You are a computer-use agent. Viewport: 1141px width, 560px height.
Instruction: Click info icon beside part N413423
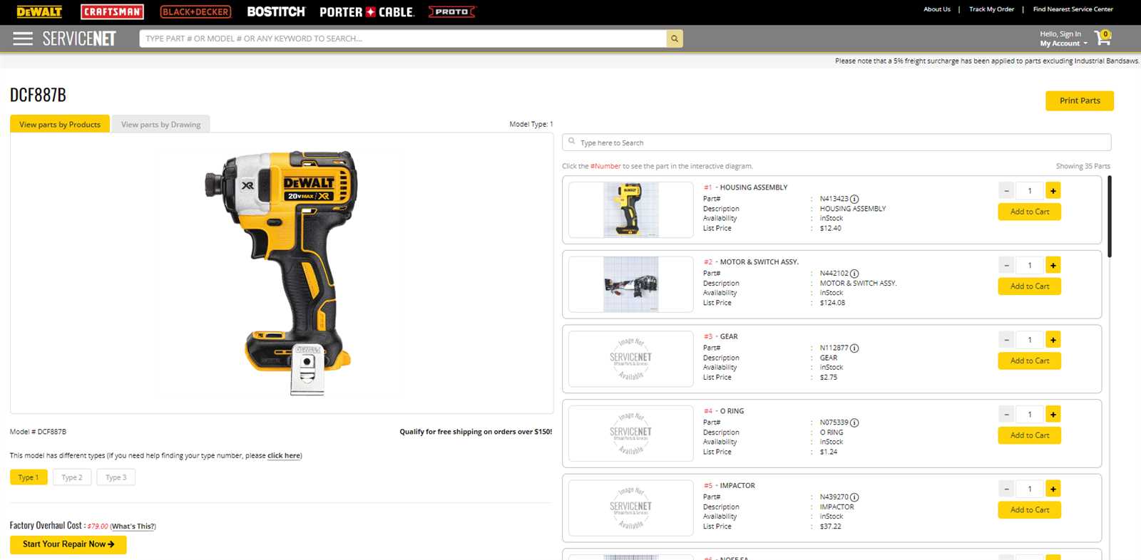854,199
